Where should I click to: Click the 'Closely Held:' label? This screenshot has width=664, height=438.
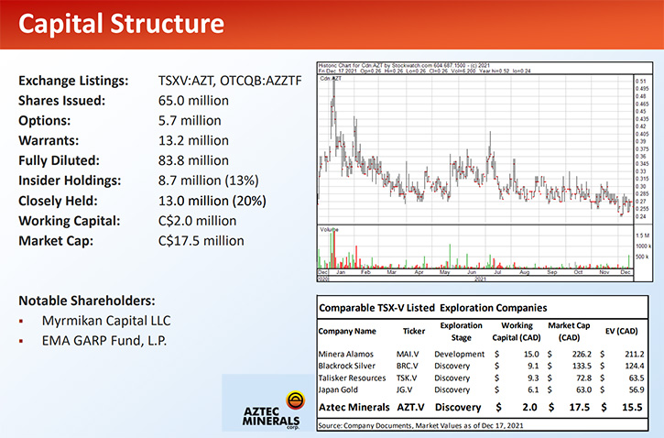58,201
